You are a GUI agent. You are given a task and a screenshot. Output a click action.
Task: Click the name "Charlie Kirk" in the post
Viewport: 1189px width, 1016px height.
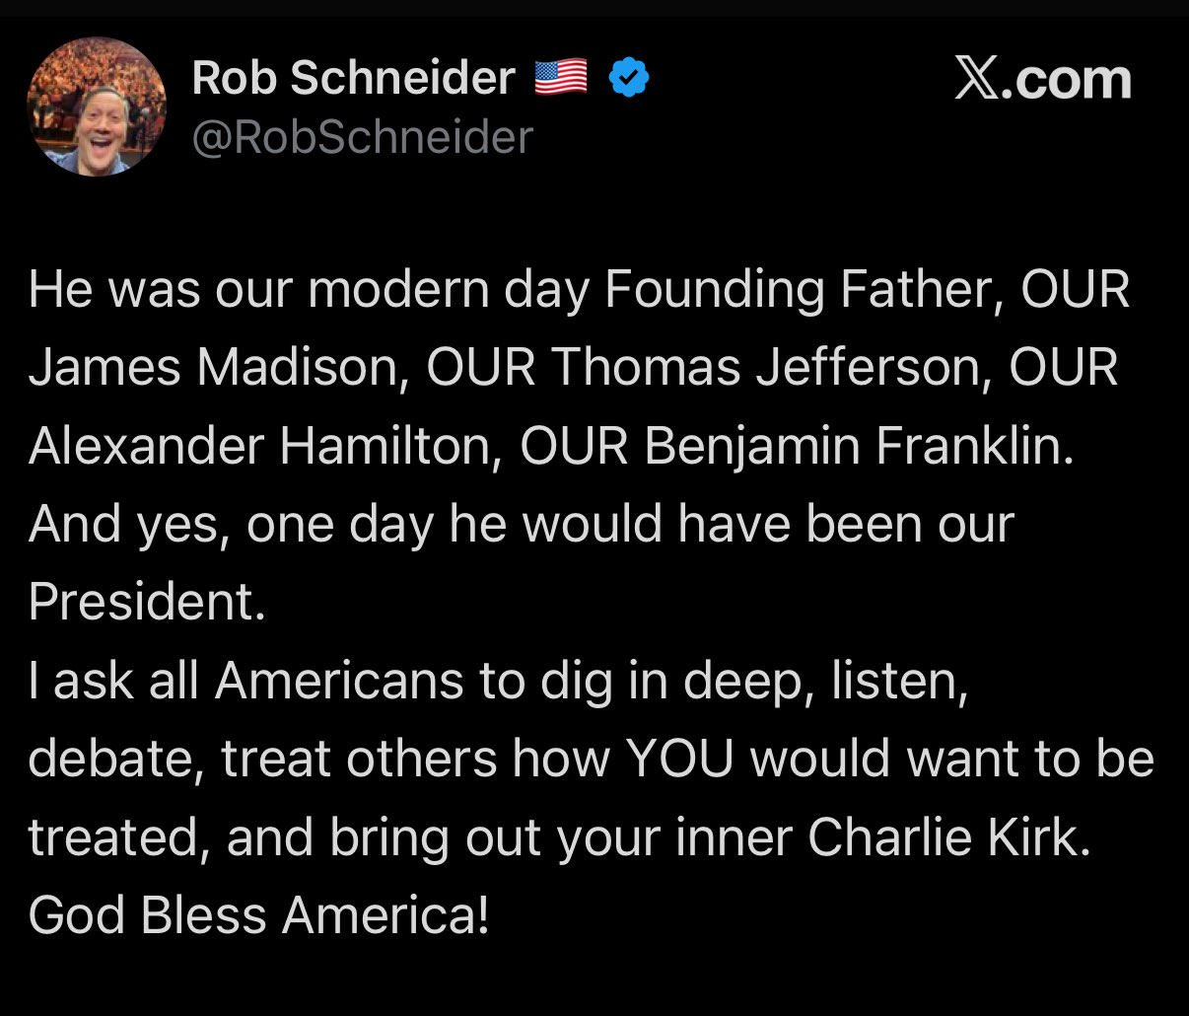(x=949, y=837)
